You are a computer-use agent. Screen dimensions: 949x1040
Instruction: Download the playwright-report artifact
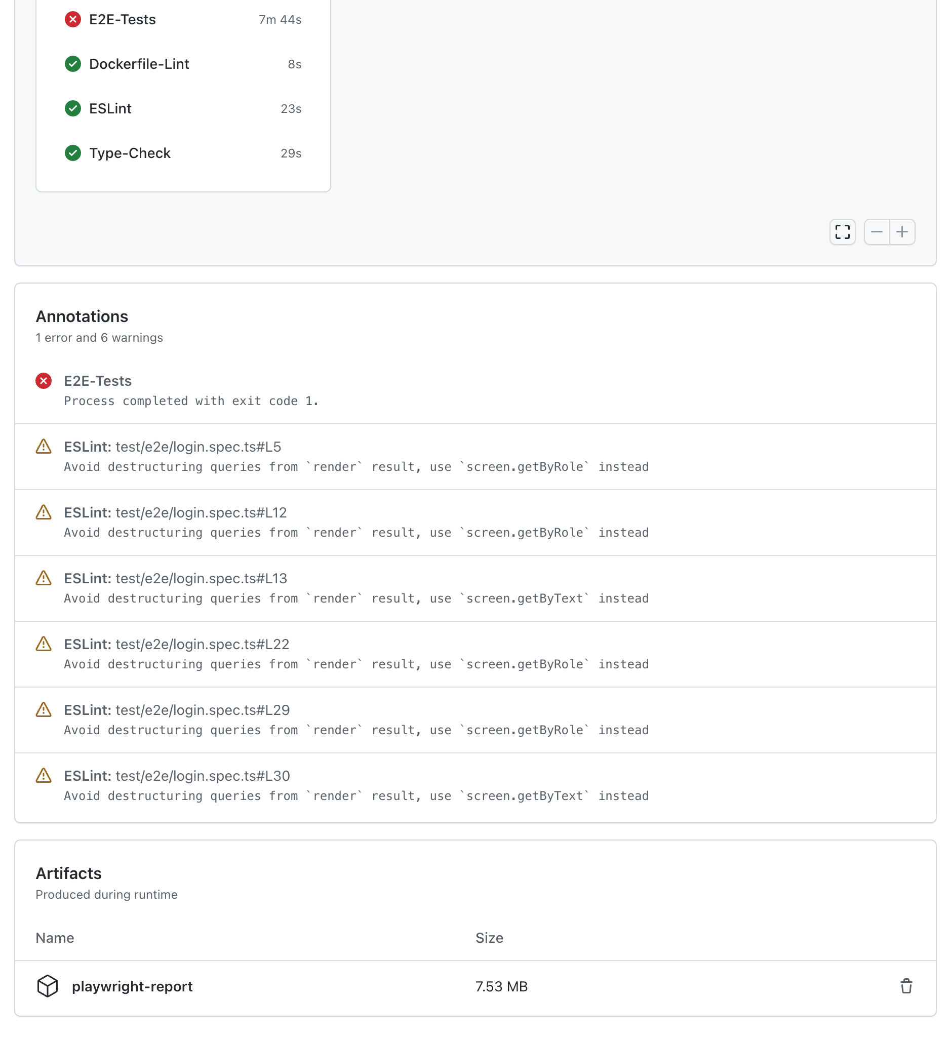pos(132,986)
